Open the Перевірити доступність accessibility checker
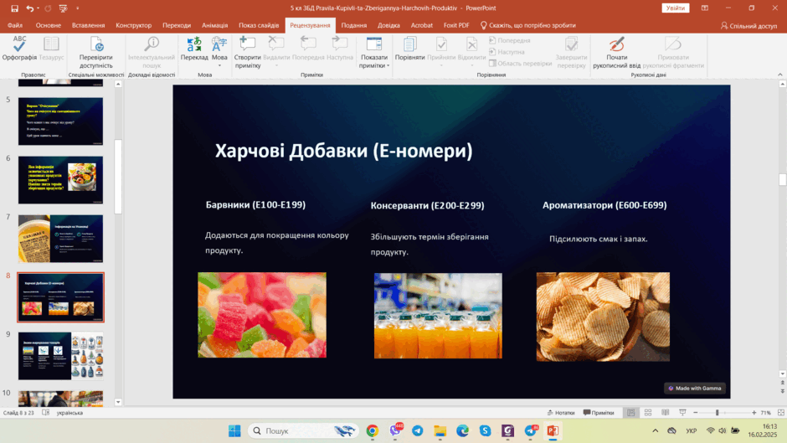Image resolution: width=787 pixels, height=443 pixels. (96, 52)
